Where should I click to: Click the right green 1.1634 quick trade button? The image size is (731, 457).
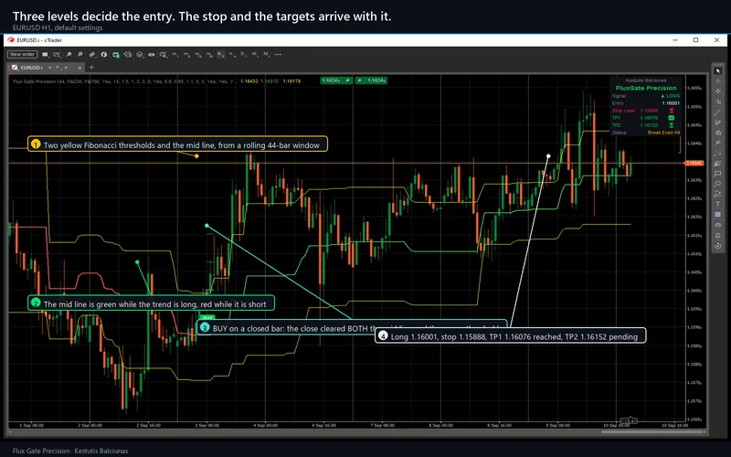[371, 80]
